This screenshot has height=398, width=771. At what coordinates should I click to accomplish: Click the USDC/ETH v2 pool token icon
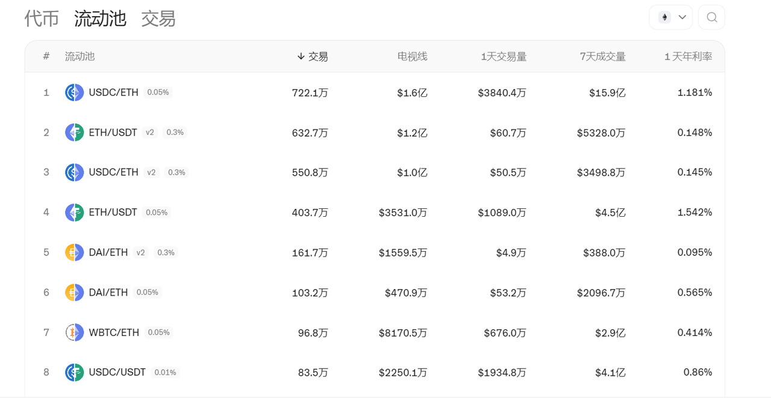pos(74,172)
